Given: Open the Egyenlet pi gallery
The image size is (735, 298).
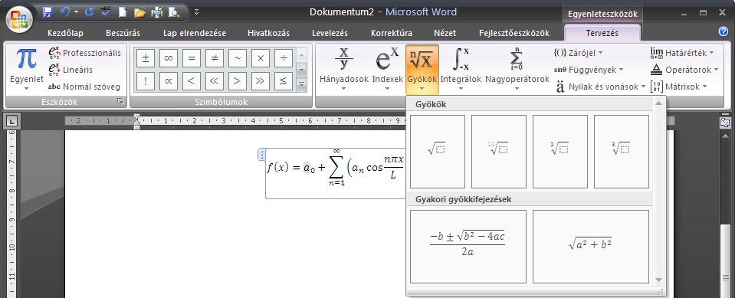Looking at the screenshot, I should (27, 69).
